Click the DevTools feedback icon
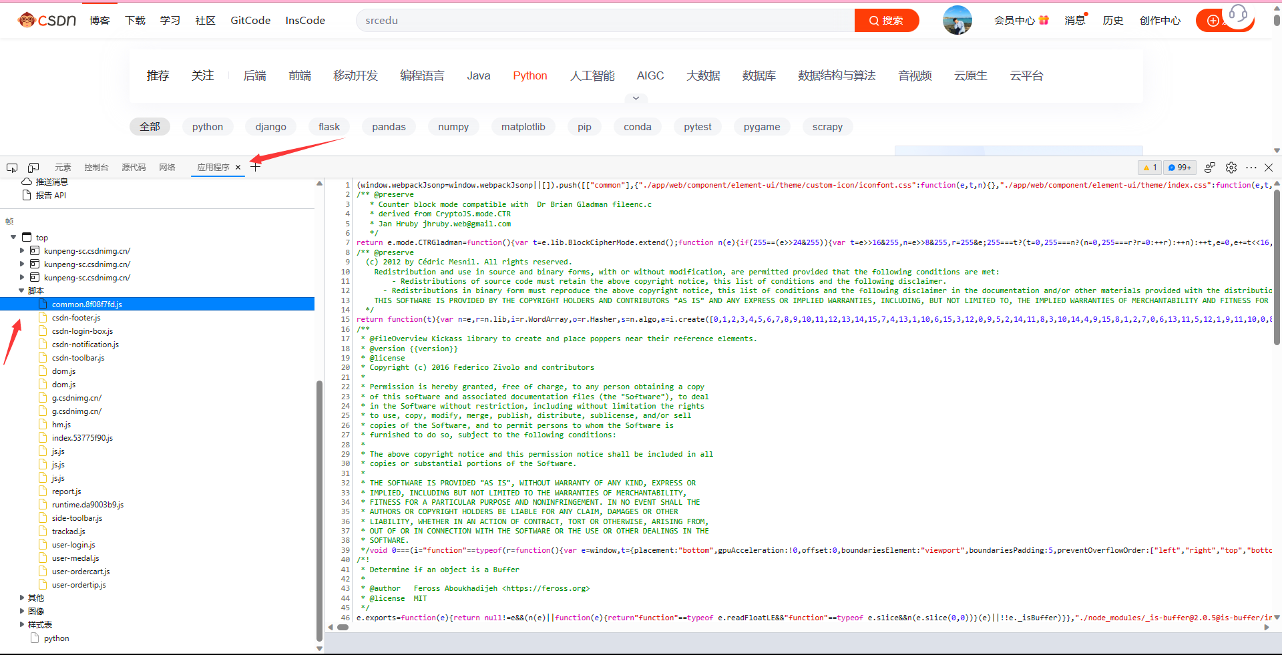 (x=1210, y=168)
